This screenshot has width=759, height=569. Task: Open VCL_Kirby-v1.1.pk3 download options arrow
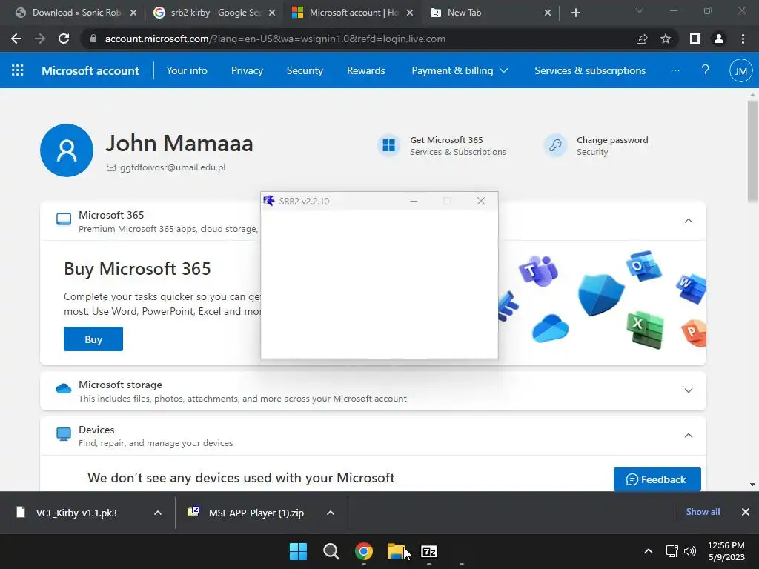(157, 513)
